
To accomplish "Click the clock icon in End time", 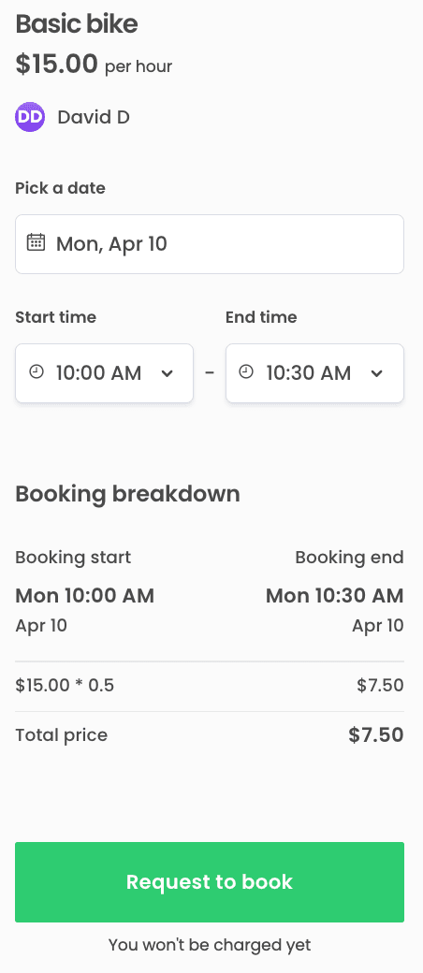I will [247, 372].
